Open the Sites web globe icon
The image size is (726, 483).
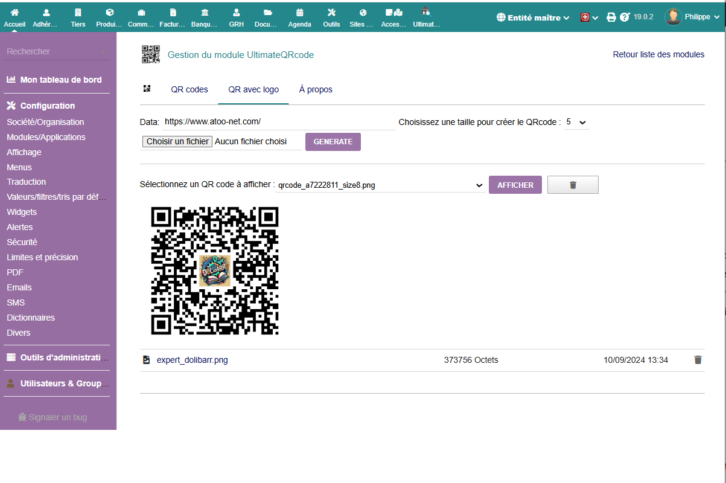[363, 12]
